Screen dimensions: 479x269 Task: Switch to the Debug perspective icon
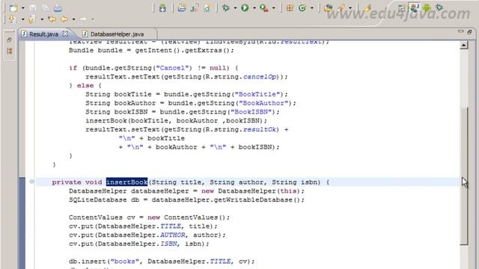point(439,7)
